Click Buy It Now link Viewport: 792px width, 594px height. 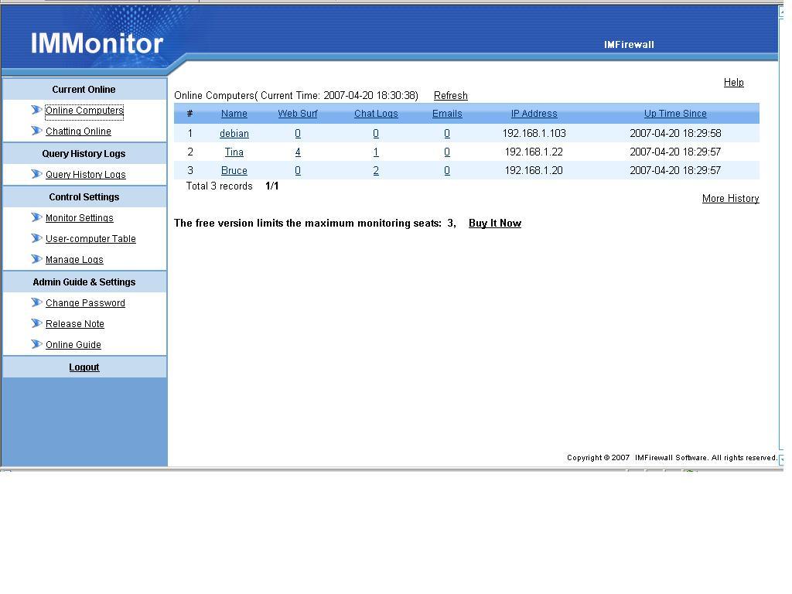point(494,224)
